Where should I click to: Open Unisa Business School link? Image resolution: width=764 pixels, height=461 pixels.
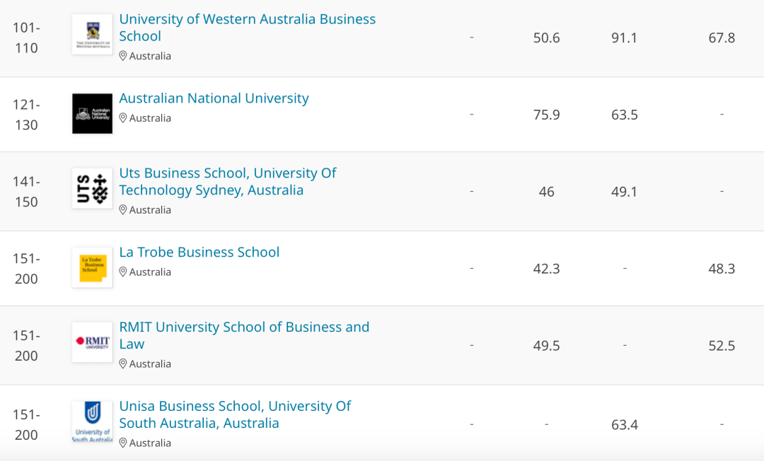pyautogui.click(x=235, y=415)
